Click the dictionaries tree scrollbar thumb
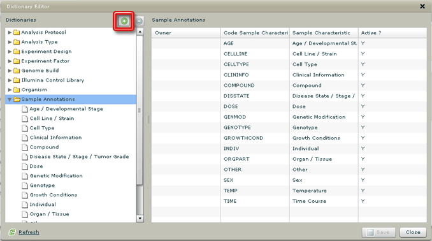Viewport: 432px width, 241px height. click(x=140, y=110)
